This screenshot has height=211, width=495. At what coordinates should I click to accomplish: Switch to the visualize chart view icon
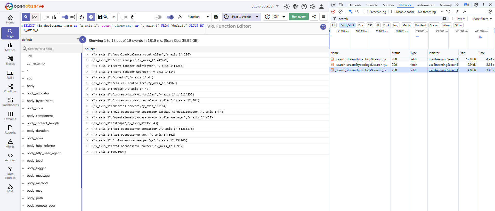[x=35, y=17]
